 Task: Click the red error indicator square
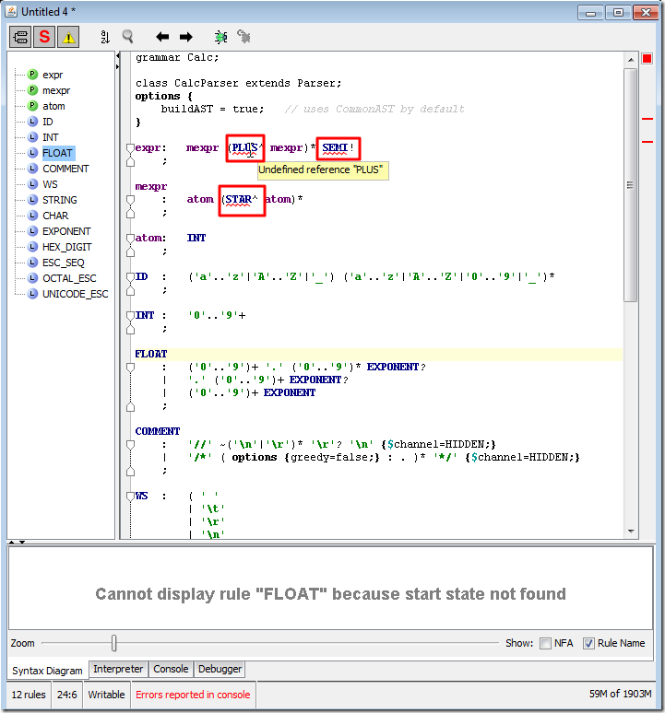pos(647,59)
